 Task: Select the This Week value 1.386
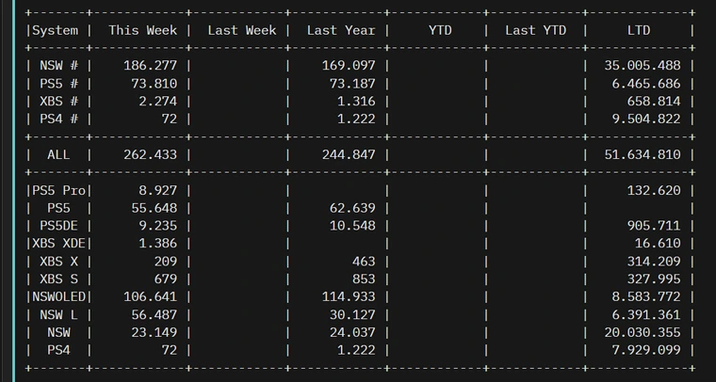(158, 244)
